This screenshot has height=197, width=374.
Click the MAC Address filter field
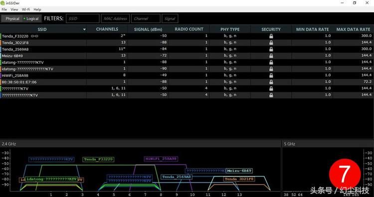coord(116,18)
